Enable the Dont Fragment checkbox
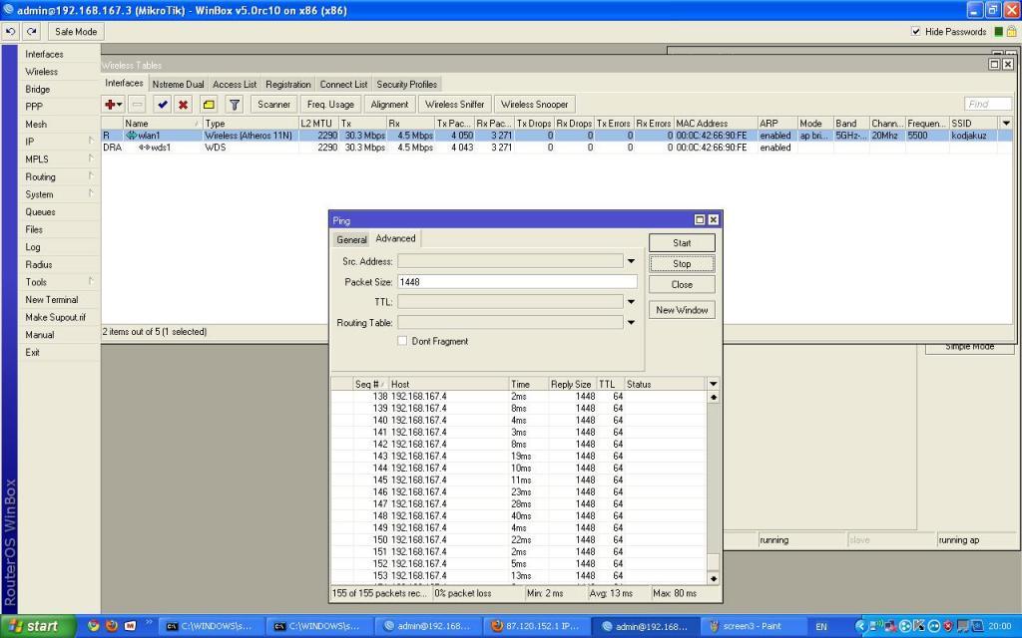Image resolution: width=1022 pixels, height=638 pixels. (402, 341)
